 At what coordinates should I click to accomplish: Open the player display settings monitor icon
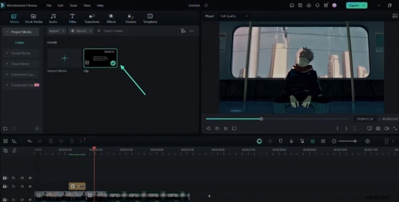369,128
